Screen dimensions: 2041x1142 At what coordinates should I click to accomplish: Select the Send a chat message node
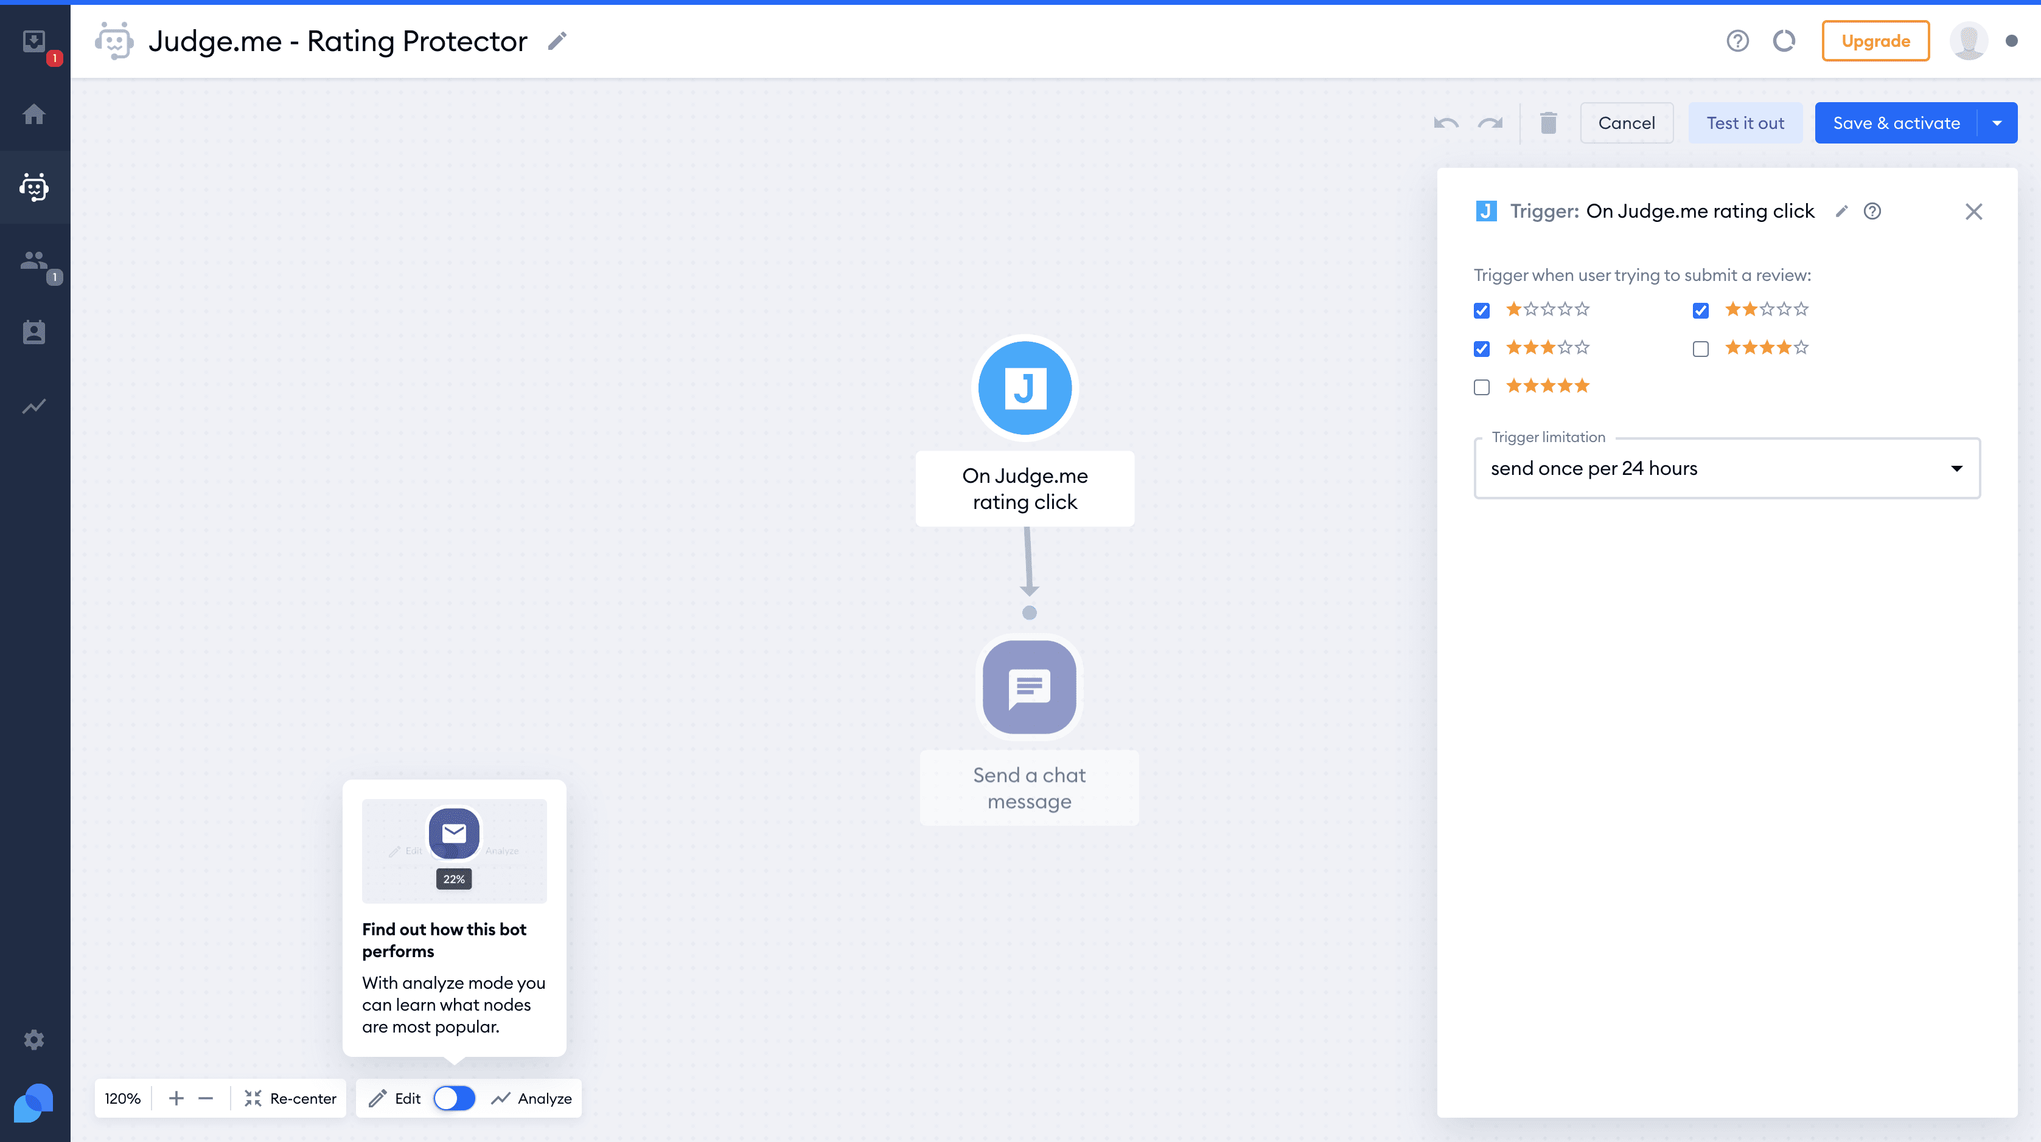pos(1029,687)
